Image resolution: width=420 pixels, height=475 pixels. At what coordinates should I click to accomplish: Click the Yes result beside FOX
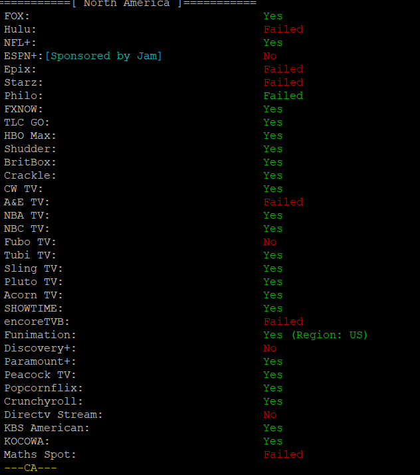coord(272,16)
